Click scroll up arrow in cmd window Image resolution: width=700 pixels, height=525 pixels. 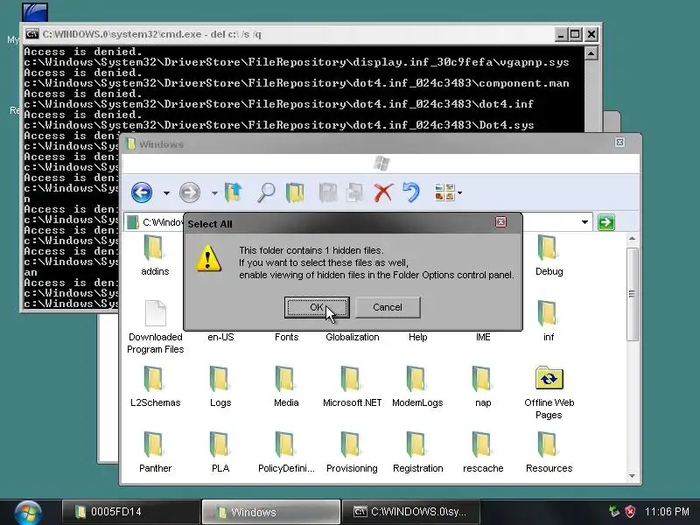point(591,53)
